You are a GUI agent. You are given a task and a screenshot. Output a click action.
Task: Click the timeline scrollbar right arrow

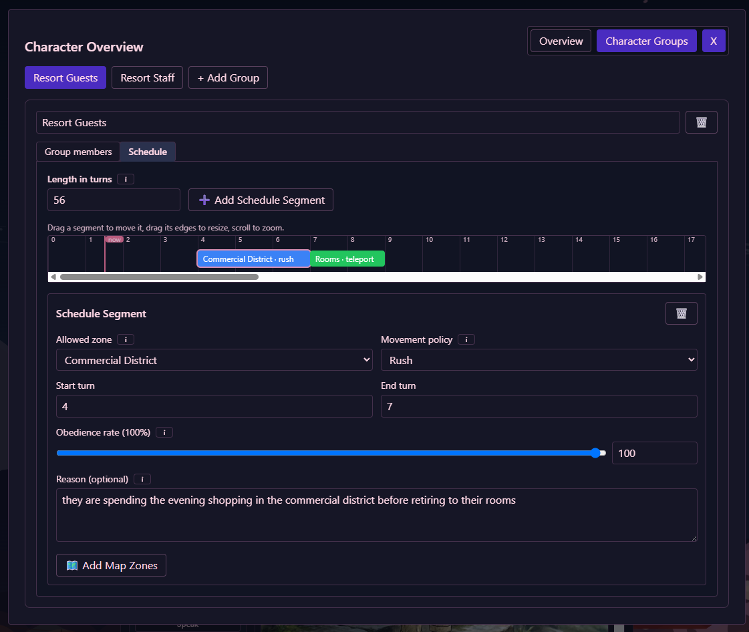click(x=700, y=277)
